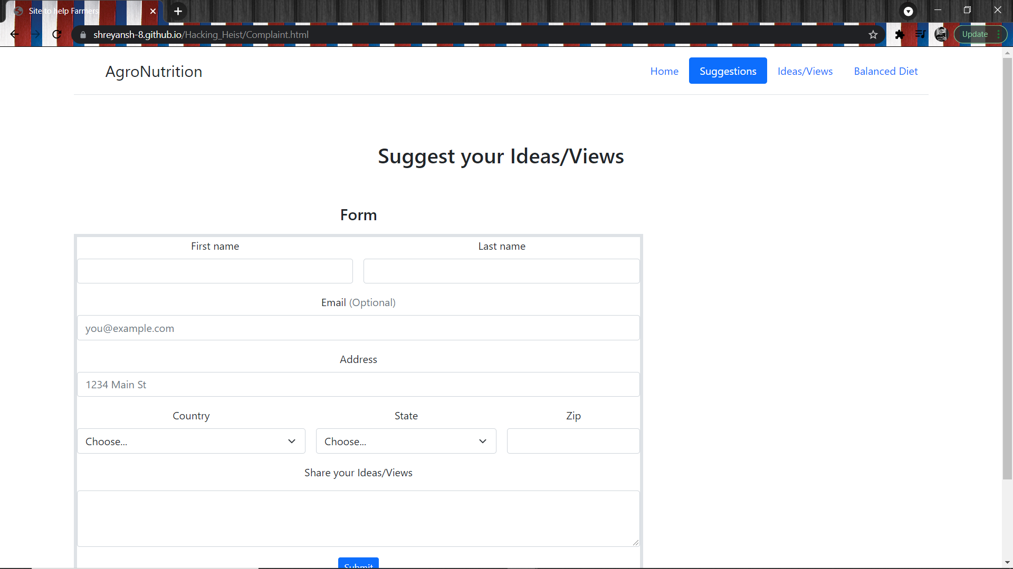Viewport: 1013px width, 569px height.
Task: Reload the page with refresh icon
Action: (57, 34)
